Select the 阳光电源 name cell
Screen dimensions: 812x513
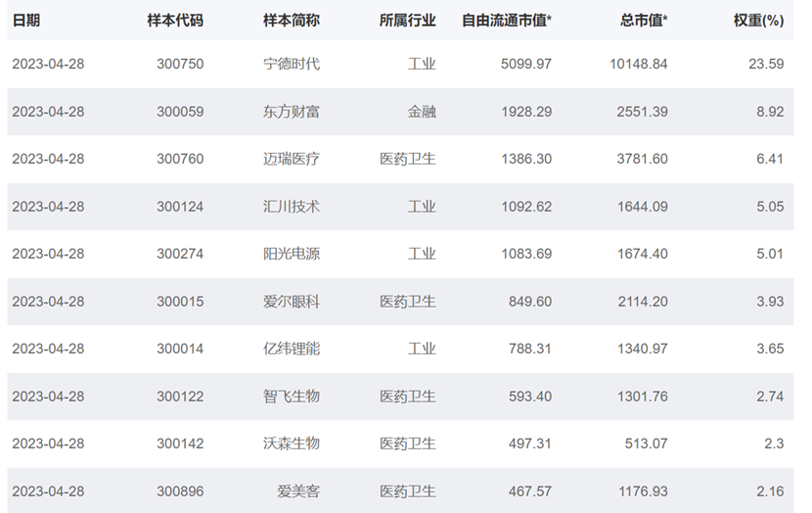click(x=291, y=254)
